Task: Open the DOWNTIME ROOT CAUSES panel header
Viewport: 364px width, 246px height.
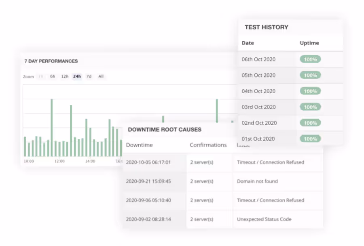Action: 164,130
